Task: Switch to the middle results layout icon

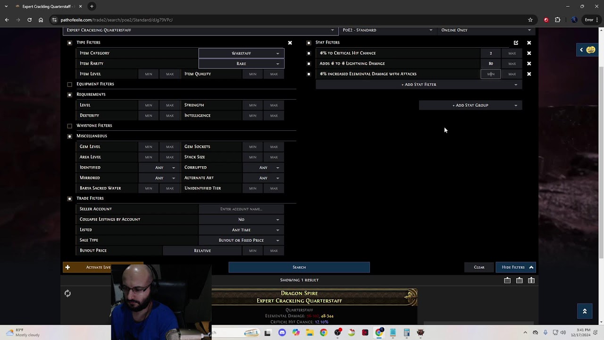Action: click(x=519, y=280)
